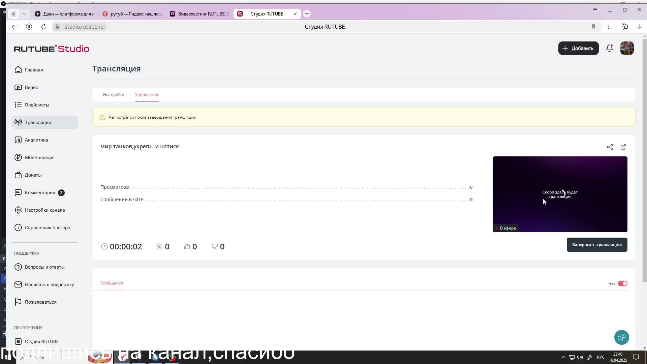Image resolution: width=647 pixels, height=364 pixels.
Task: Open Комментарии with badge 3
Action: click(x=45, y=192)
